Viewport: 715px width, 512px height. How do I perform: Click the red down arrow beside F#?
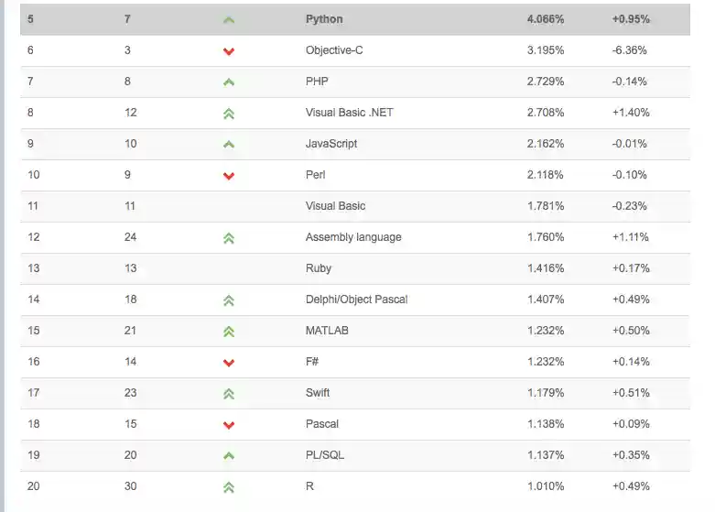[229, 363]
